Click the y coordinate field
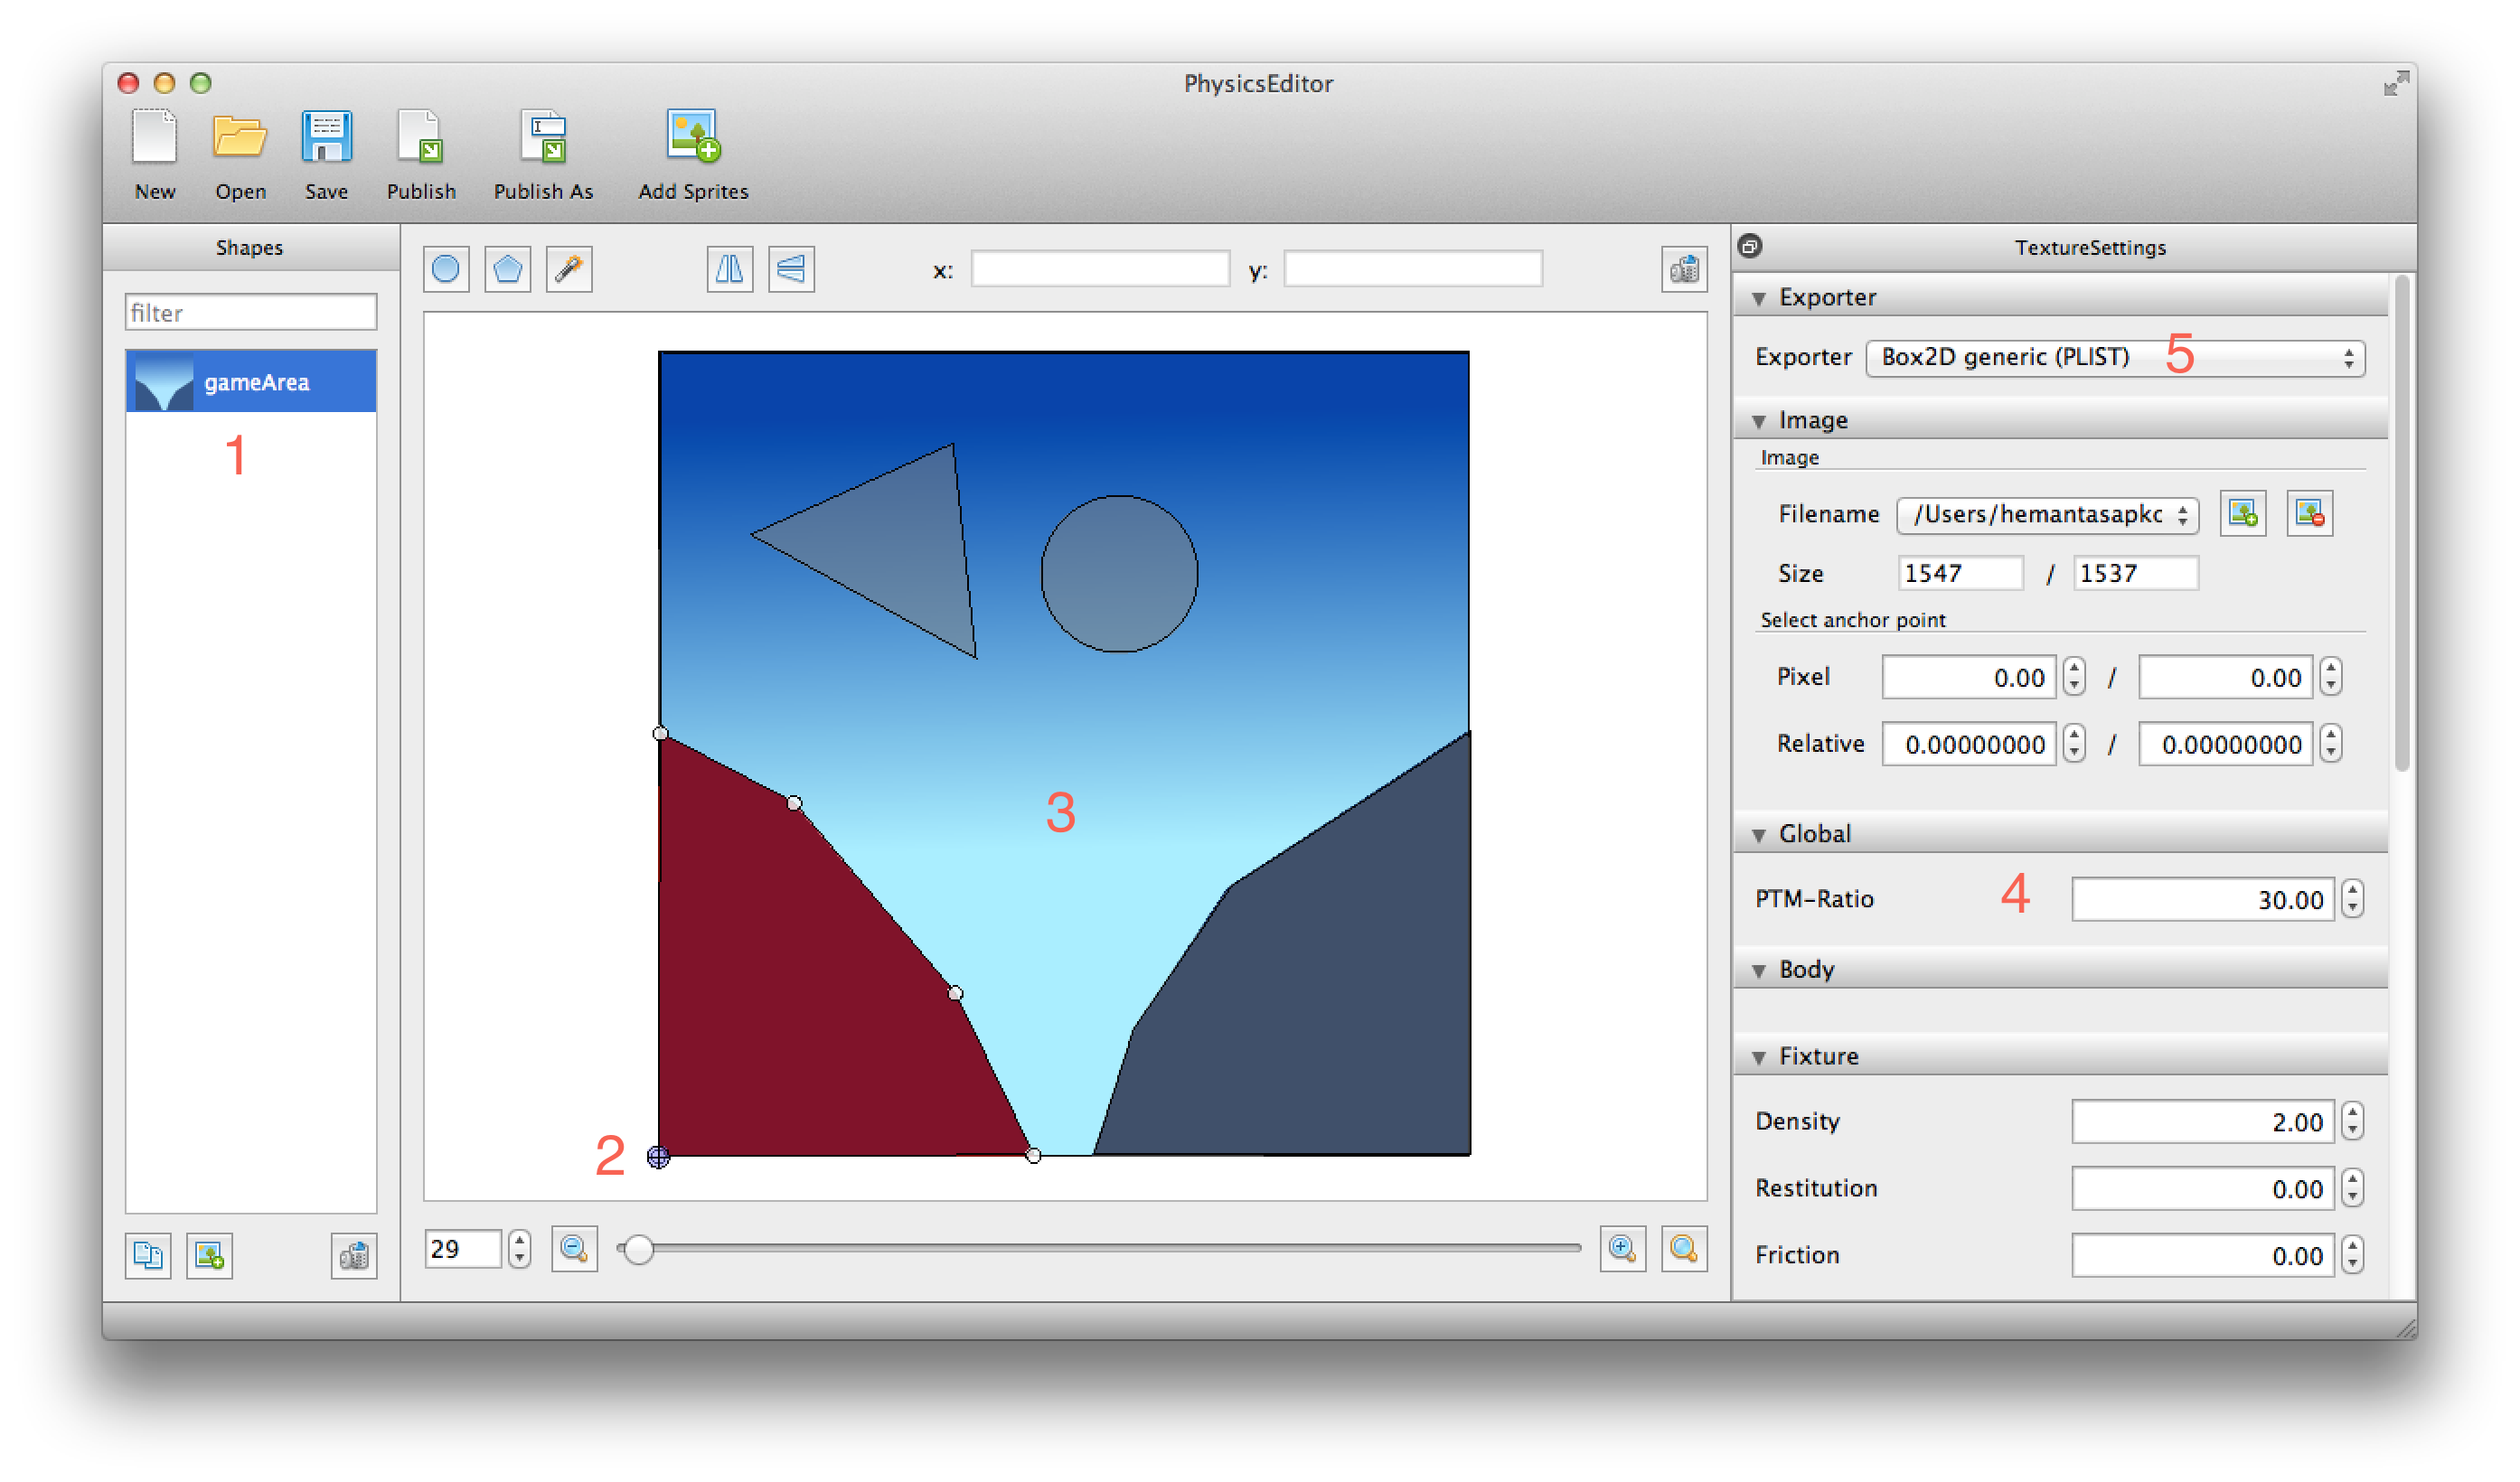The width and height of the screenshot is (2520, 1482). (x=1413, y=269)
